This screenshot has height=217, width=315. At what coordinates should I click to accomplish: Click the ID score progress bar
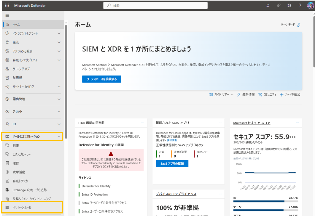[265, 201]
